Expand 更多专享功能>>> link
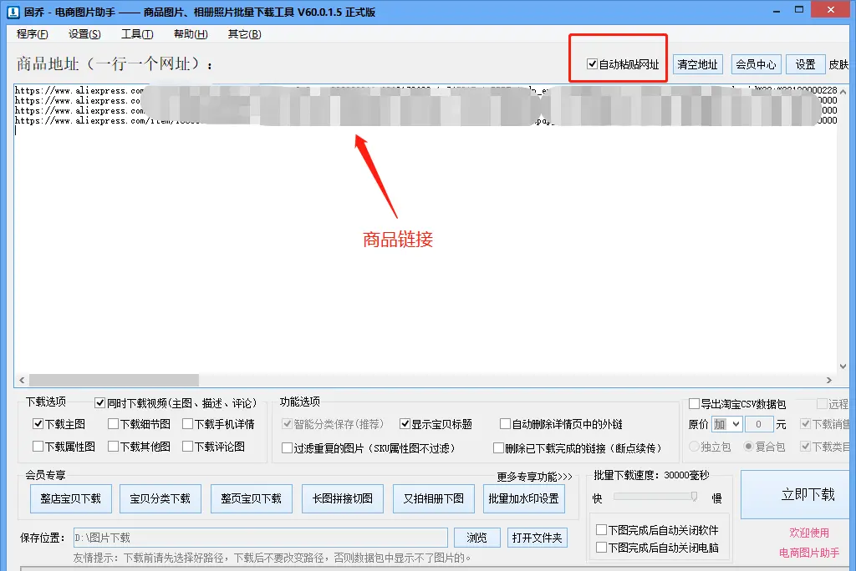The height and width of the screenshot is (571, 856). coord(534,477)
